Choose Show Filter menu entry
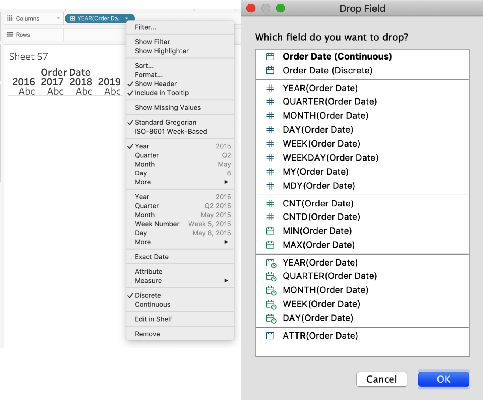This screenshot has width=483, height=400. point(180,42)
